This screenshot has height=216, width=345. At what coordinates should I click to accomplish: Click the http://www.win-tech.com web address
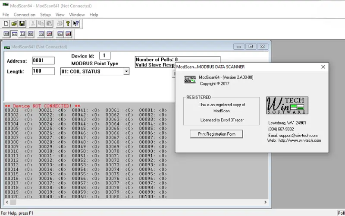pyautogui.click(x=300, y=140)
